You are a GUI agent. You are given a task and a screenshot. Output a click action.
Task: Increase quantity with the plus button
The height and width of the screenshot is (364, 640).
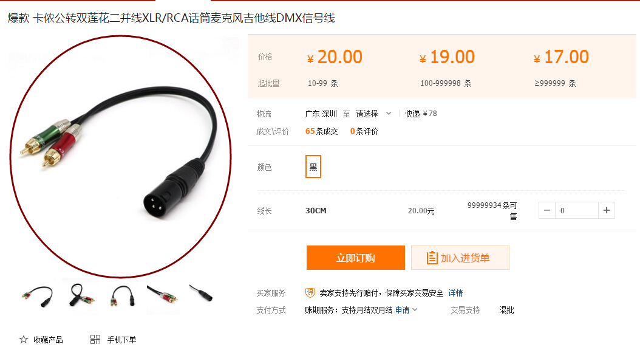click(607, 210)
